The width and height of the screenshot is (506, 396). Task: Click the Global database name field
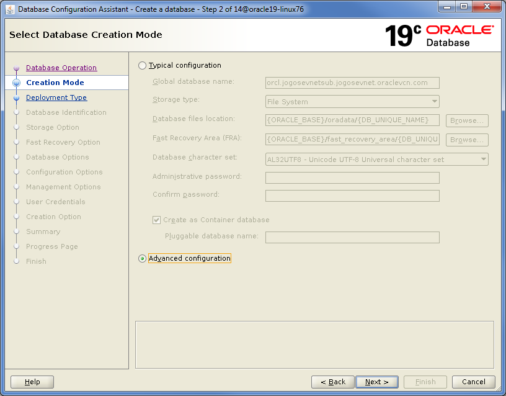point(352,83)
